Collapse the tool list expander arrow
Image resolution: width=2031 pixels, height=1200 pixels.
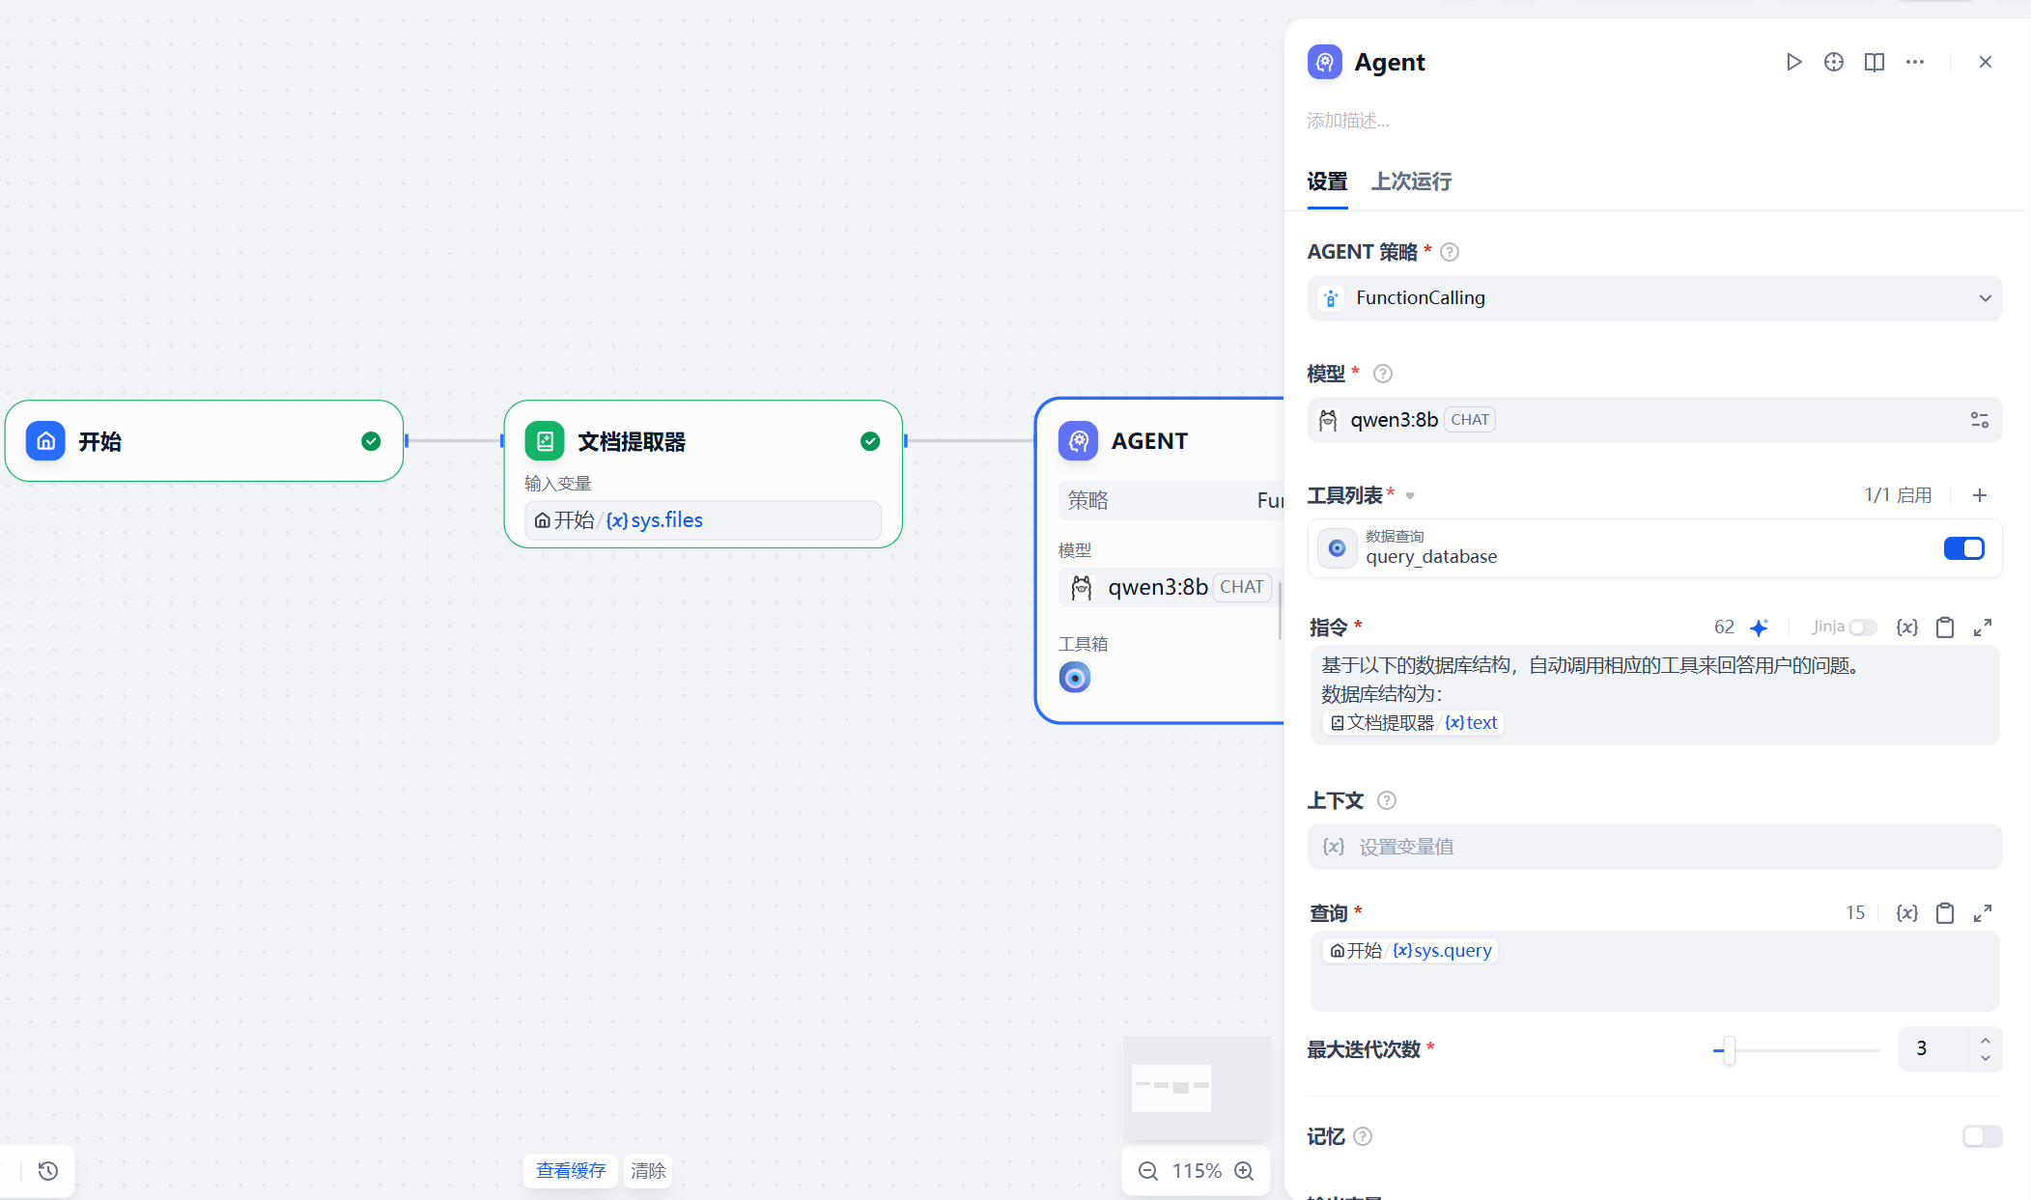(1410, 496)
